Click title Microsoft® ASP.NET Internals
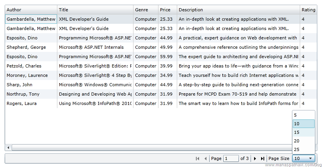 point(95,47)
